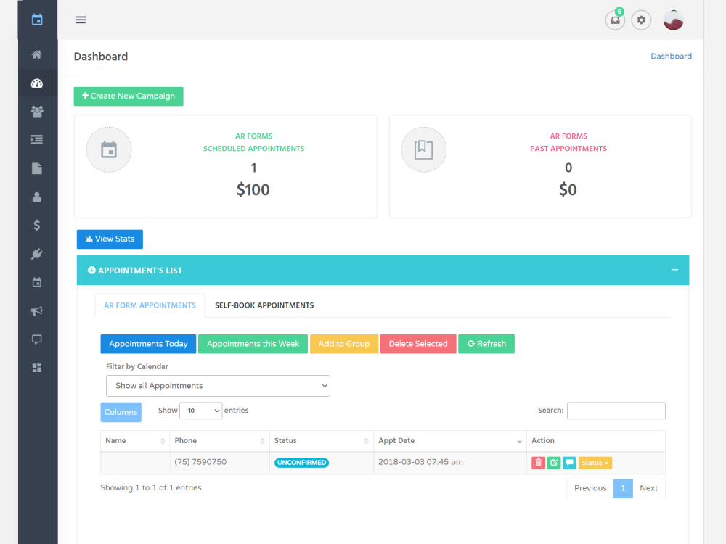Go to Next page
Image resolution: width=726 pixels, height=544 pixels.
click(648, 488)
